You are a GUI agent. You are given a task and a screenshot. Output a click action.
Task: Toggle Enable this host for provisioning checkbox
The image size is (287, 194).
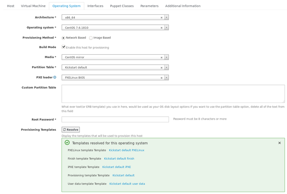pos(64,47)
